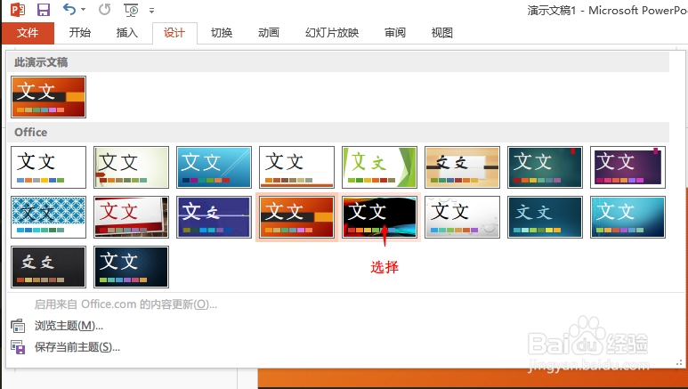Start slideshow from beginning icon
This screenshot has height=389, width=688.
131,10
